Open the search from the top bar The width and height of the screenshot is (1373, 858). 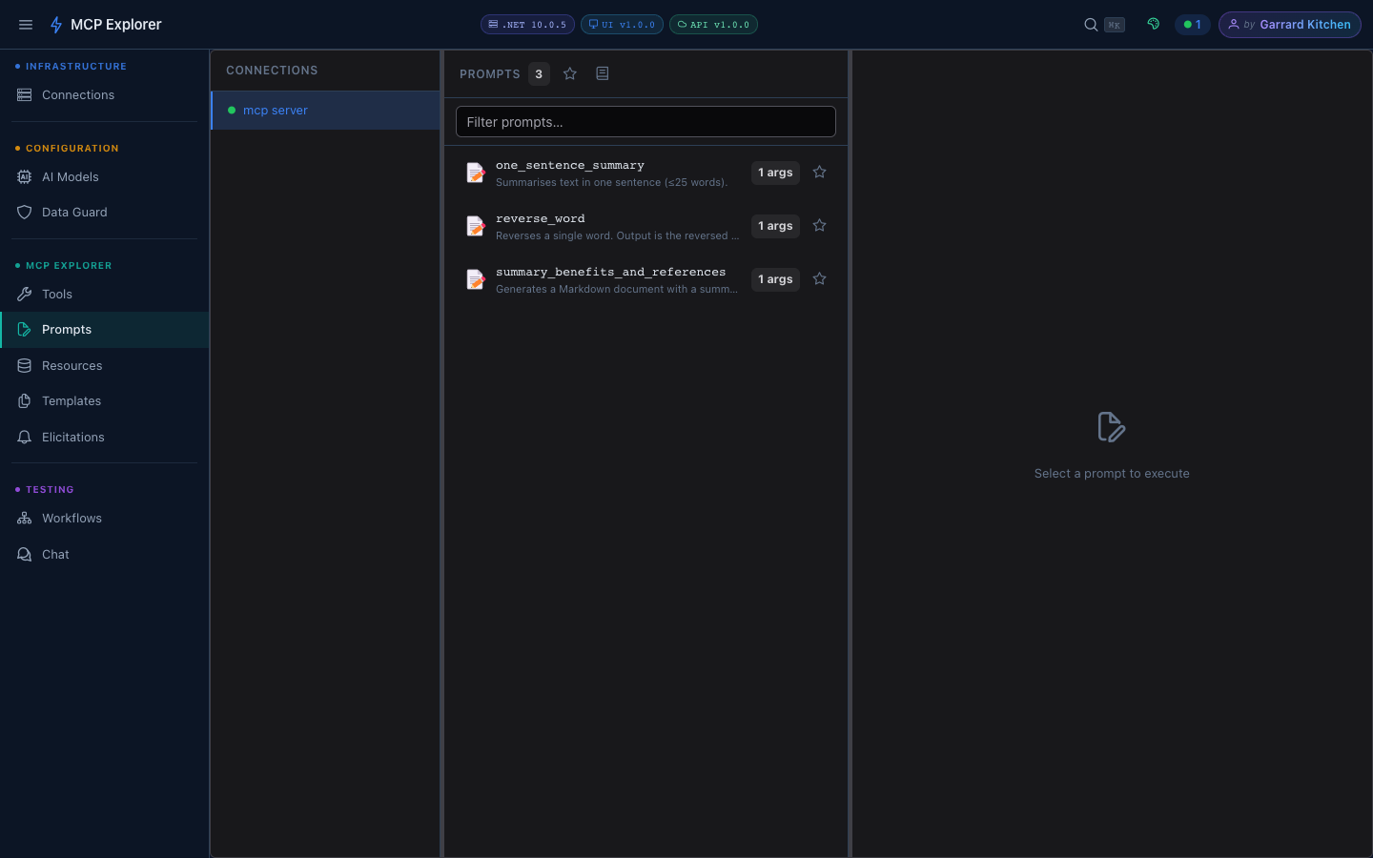click(x=1089, y=24)
